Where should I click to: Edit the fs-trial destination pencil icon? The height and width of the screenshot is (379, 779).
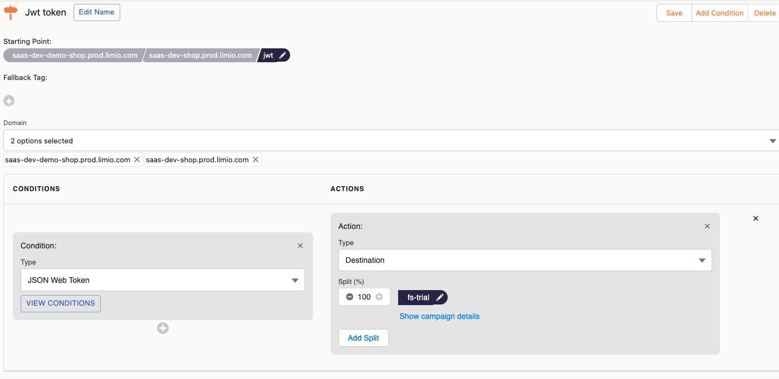click(440, 298)
